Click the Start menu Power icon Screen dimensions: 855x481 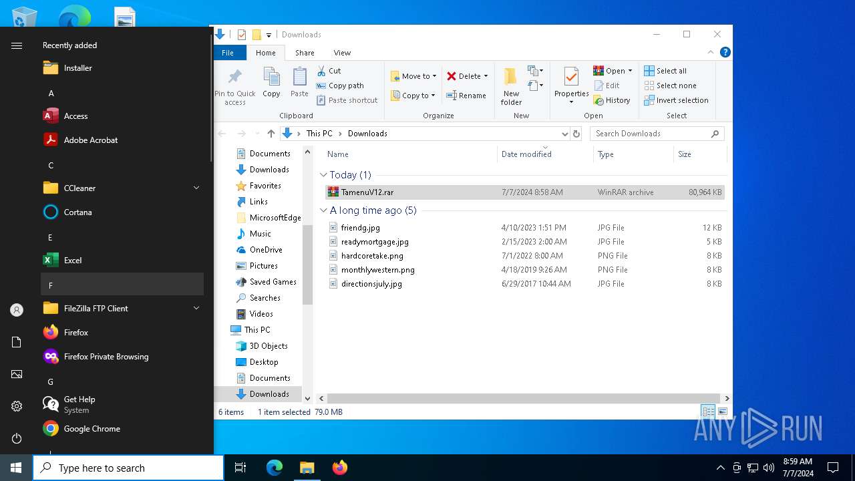click(17, 438)
